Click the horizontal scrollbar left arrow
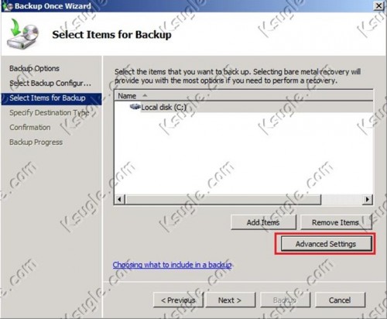This screenshot has height=319, width=387. (120, 200)
